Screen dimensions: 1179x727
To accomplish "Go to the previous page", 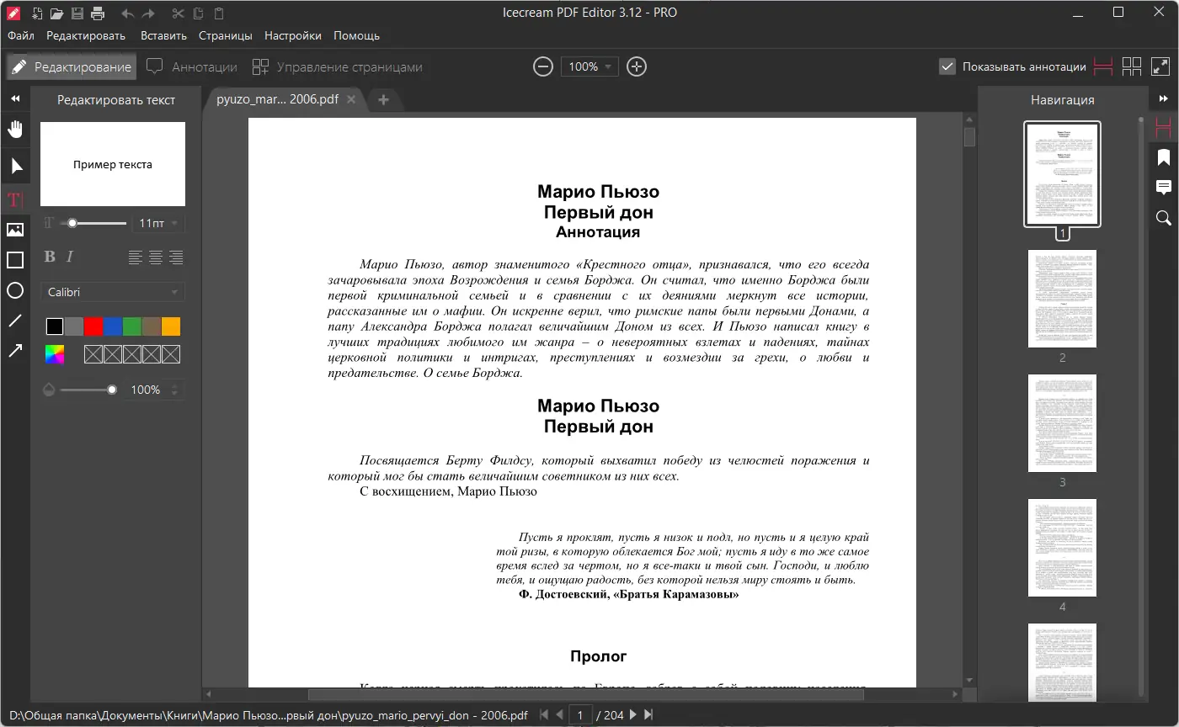I will pyautogui.click(x=558, y=714).
